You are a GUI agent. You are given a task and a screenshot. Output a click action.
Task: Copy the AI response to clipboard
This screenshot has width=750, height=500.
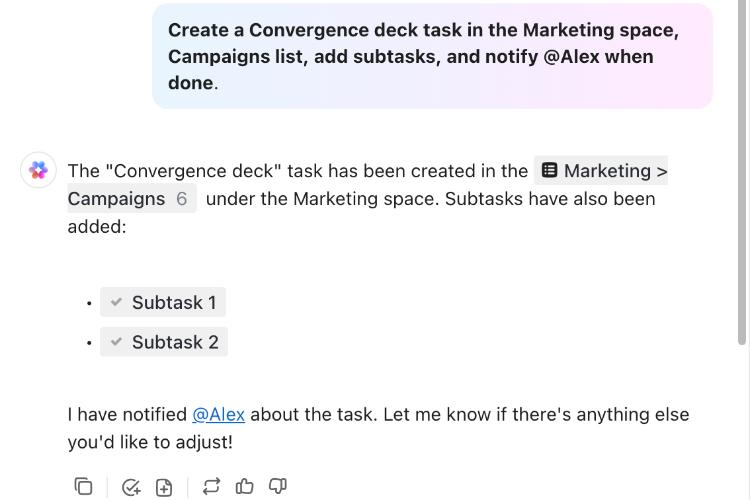click(x=83, y=487)
